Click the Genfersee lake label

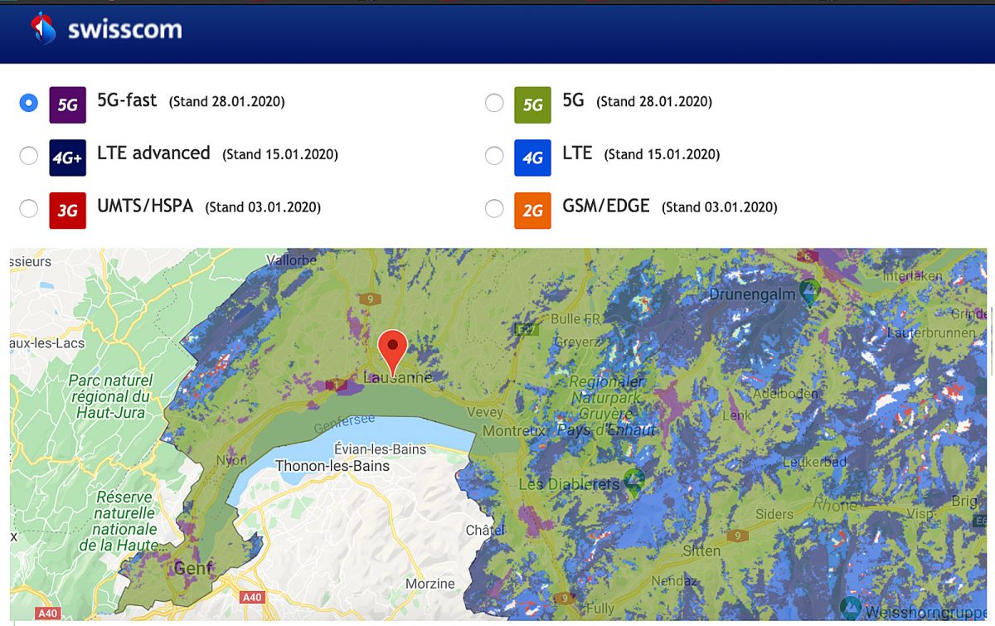click(x=345, y=424)
